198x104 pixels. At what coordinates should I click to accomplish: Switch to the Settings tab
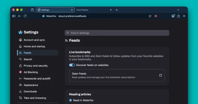(x=56, y=10)
